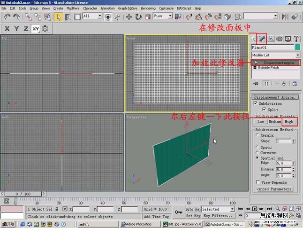This screenshot has height=228, width=303.
Task: Click the Unlink Selection tool icon
Action: pos(38,17)
